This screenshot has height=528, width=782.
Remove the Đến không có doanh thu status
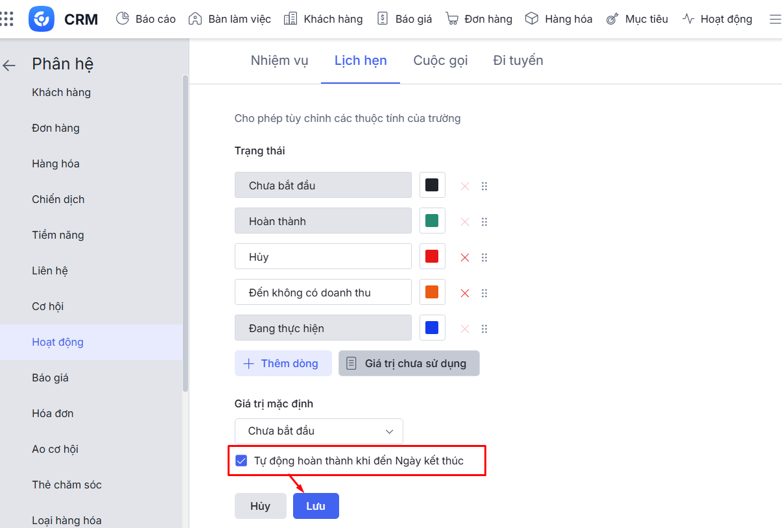pyautogui.click(x=464, y=293)
